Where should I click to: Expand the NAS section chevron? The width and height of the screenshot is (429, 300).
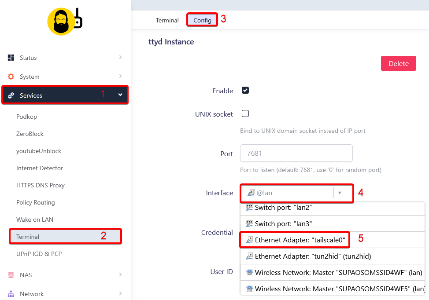pos(120,274)
